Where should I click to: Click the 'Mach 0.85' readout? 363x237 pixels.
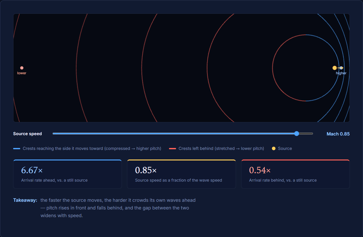[x=338, y=134]
